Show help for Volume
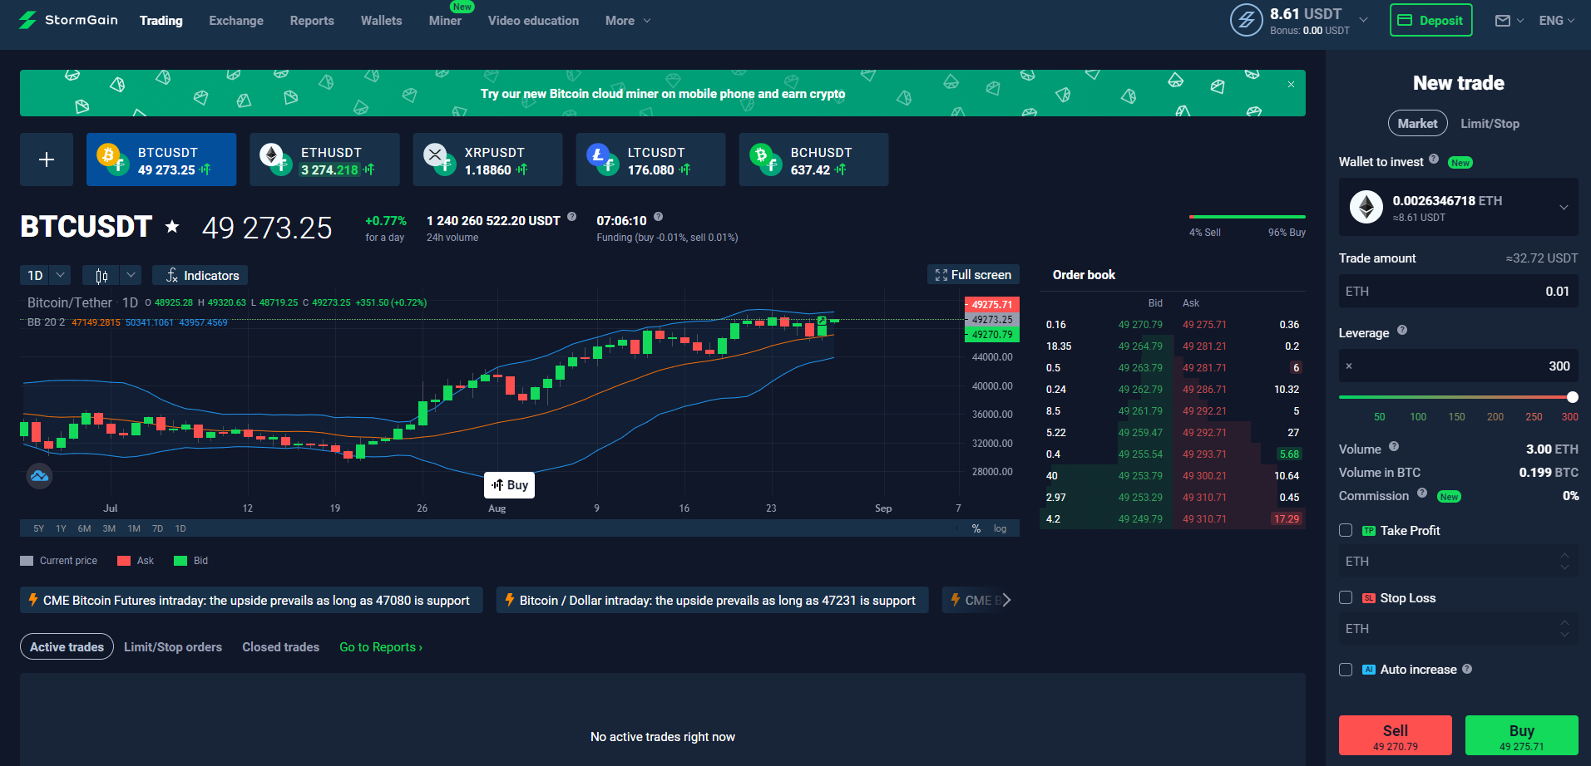This screenshot has height=766, width=1591. (x=1394, y=447)
